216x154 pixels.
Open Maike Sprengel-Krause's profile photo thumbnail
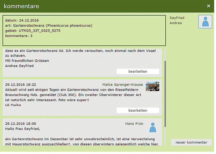152,86
